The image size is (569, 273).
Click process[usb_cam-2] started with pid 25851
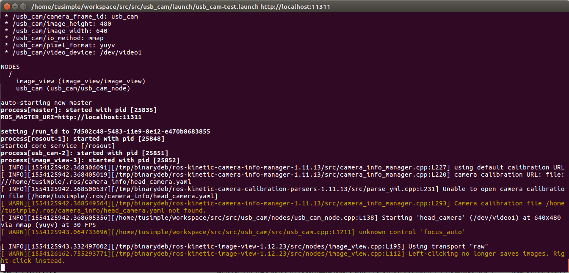pos(85,153)
